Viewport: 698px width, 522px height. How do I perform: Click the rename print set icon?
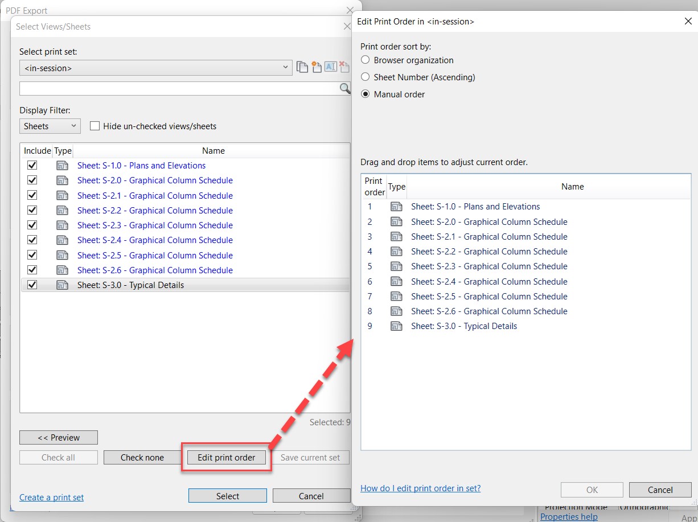coord(331,67)
